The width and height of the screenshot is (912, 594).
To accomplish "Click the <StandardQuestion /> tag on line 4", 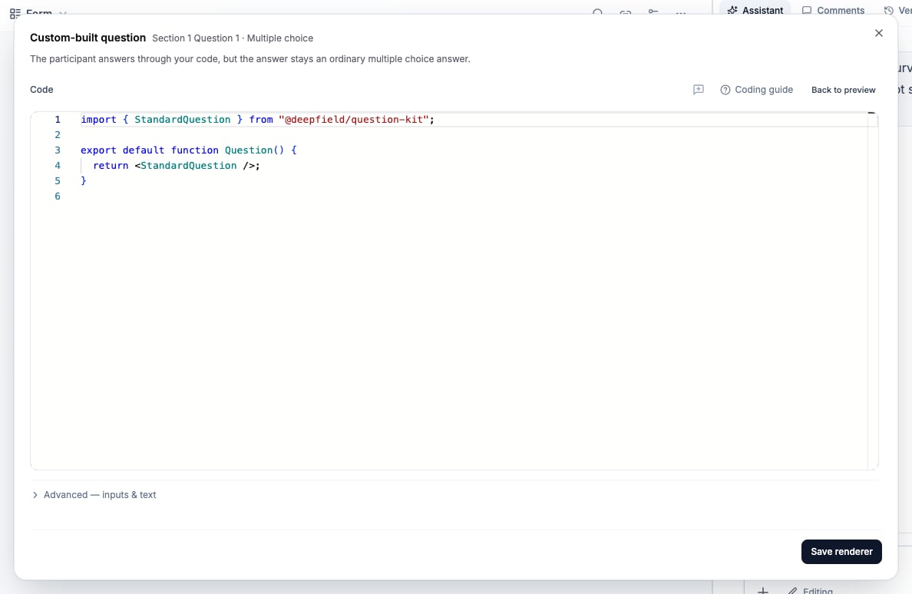I will (194, 166).
